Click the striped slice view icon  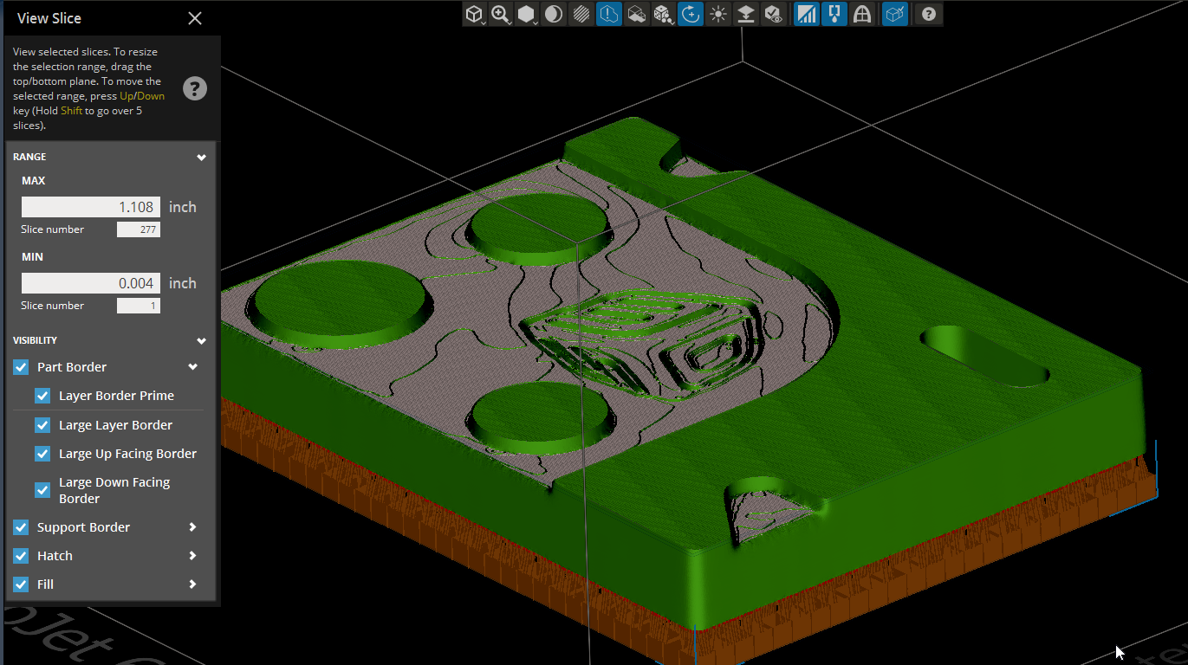(x=581, y=14)
